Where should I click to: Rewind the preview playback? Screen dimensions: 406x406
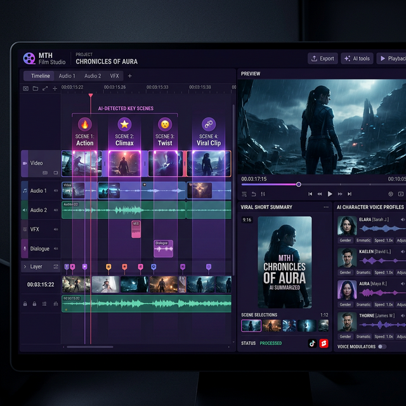pos(320,194)
